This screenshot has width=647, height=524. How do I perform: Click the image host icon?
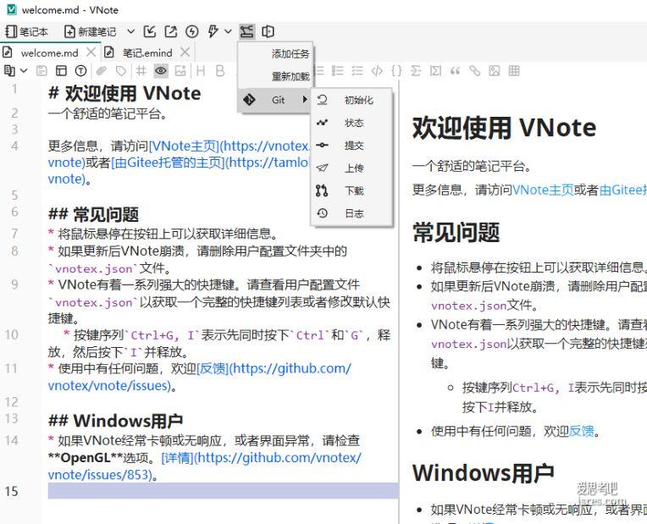(180, 71)
